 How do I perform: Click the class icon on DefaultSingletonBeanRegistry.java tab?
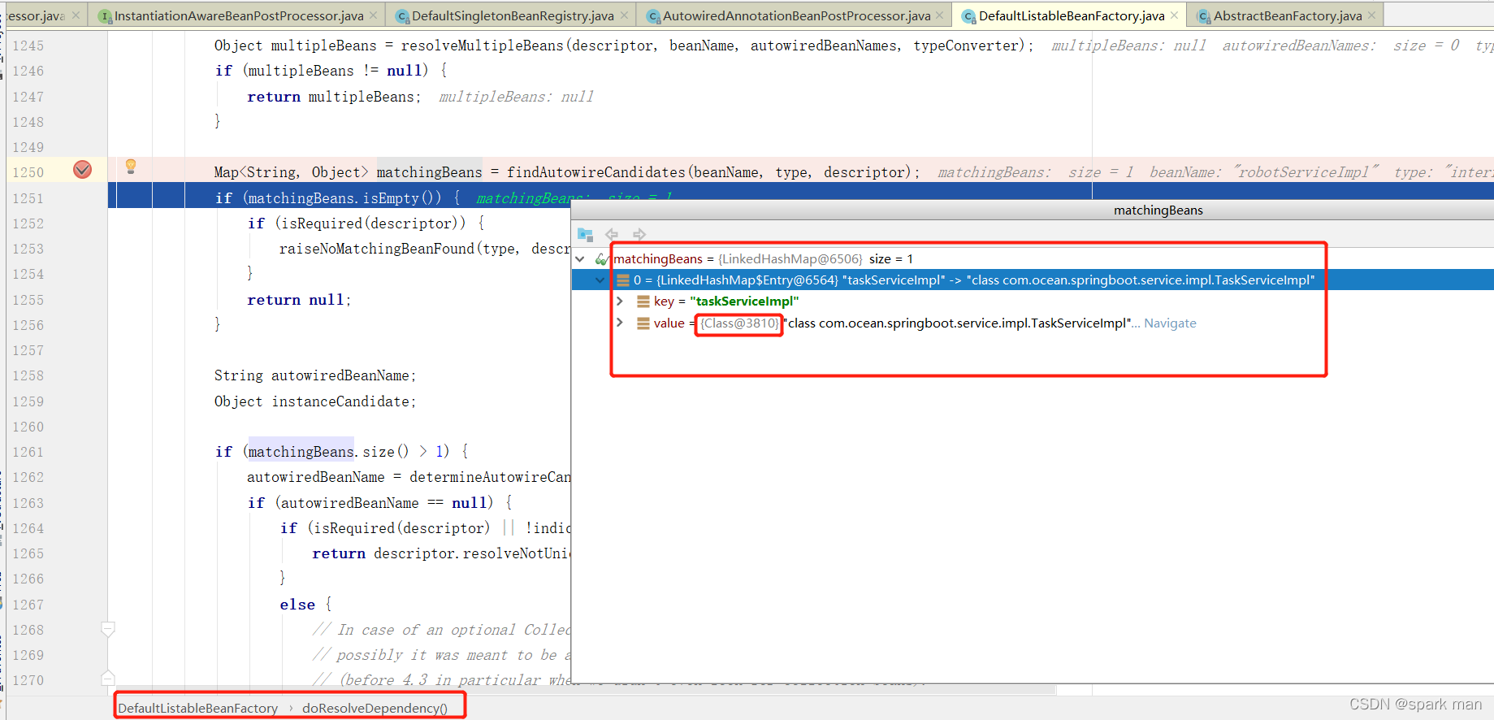tap(401, 16)
